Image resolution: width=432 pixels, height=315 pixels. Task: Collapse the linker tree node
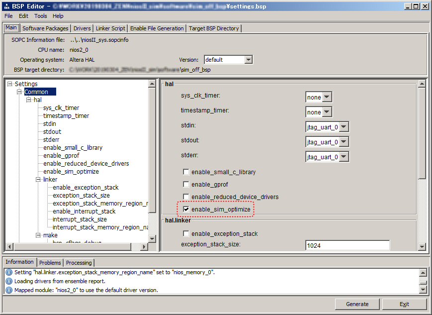pyautogui.click(x=38, y=180)
